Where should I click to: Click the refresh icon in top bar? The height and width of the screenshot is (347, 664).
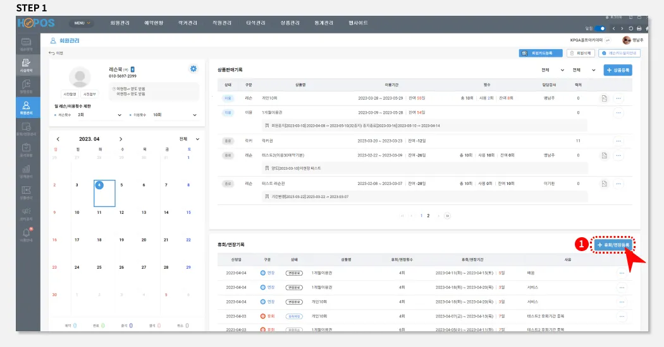[630, 28]
